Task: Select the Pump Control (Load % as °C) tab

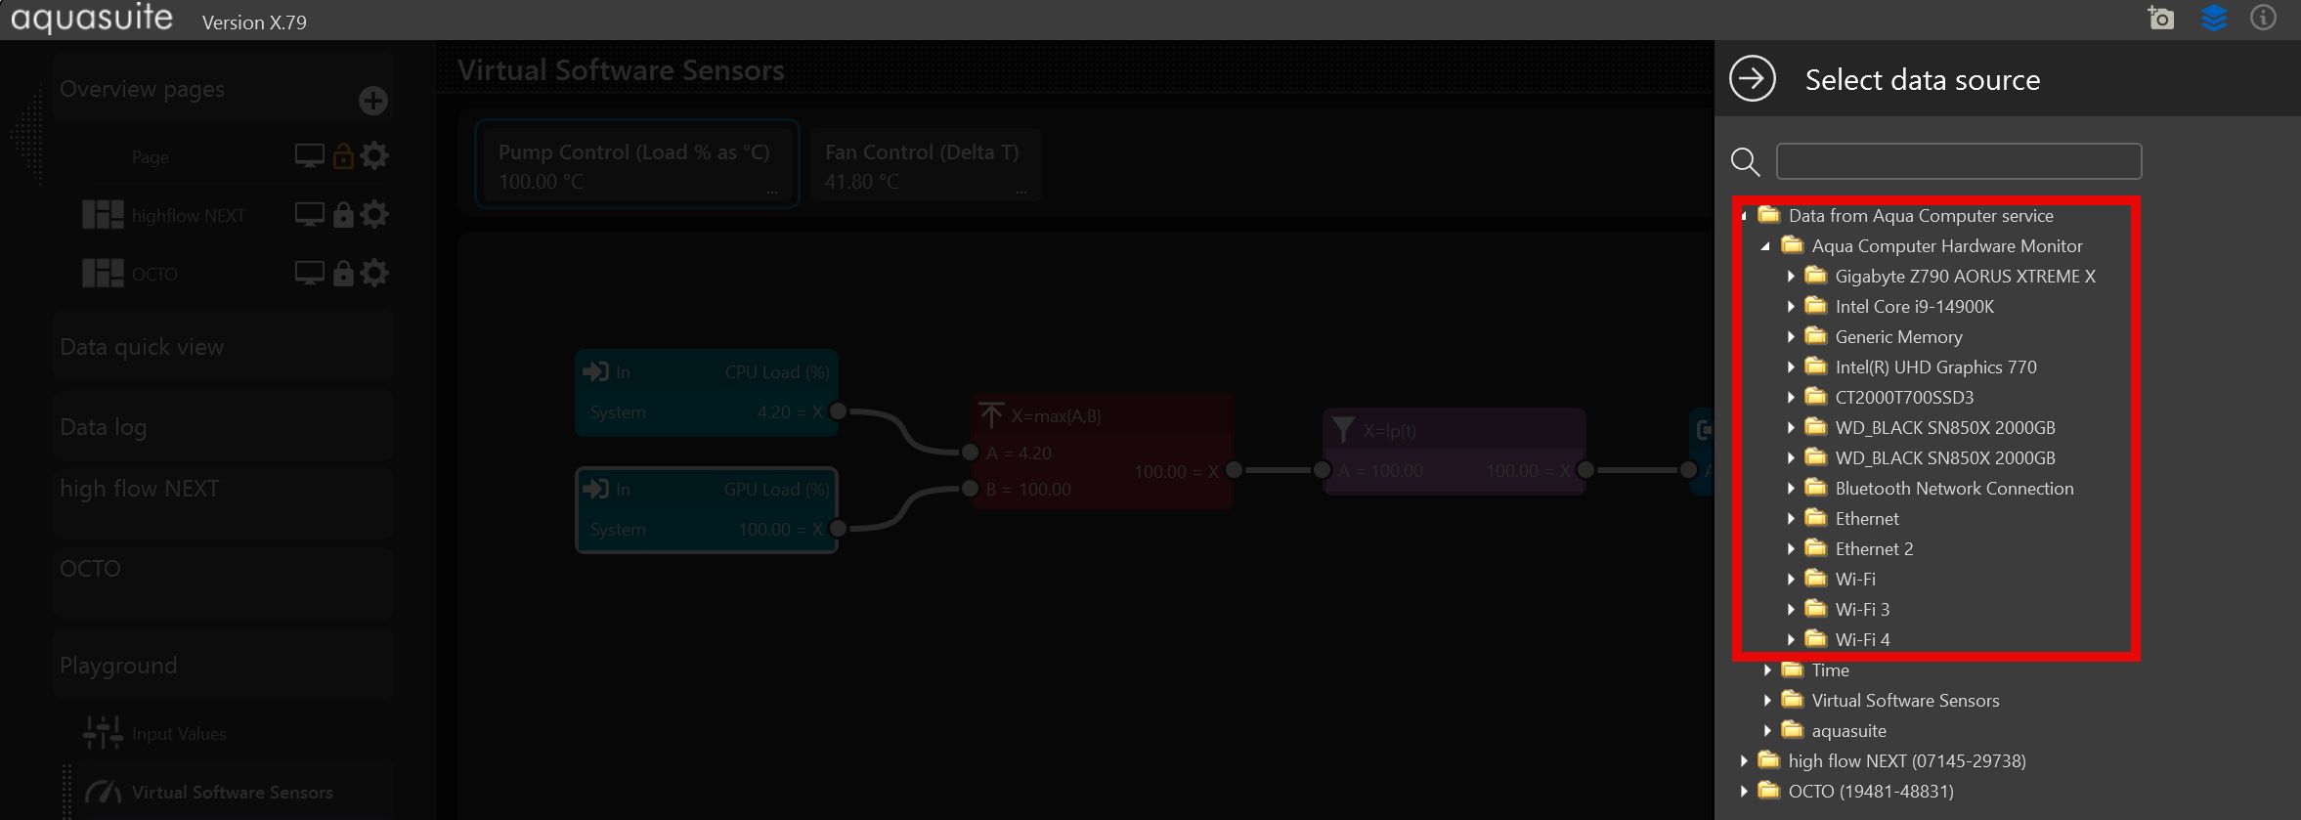Action: point(637,164)
